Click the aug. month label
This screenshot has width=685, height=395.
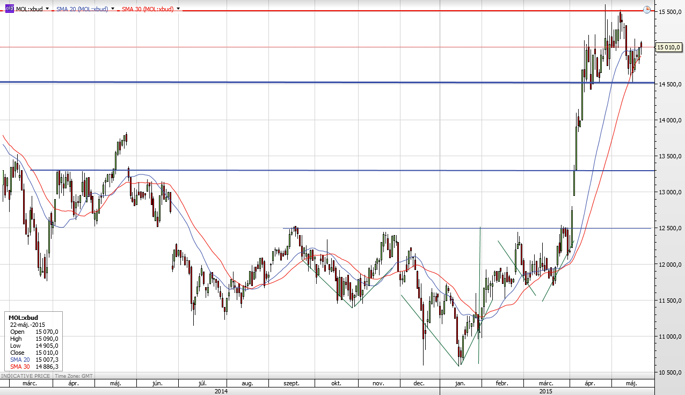click(247, 384)
